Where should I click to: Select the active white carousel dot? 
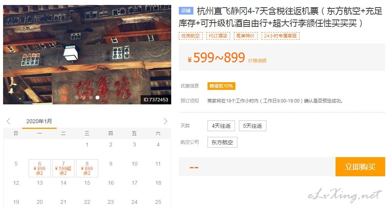(97, 98)
